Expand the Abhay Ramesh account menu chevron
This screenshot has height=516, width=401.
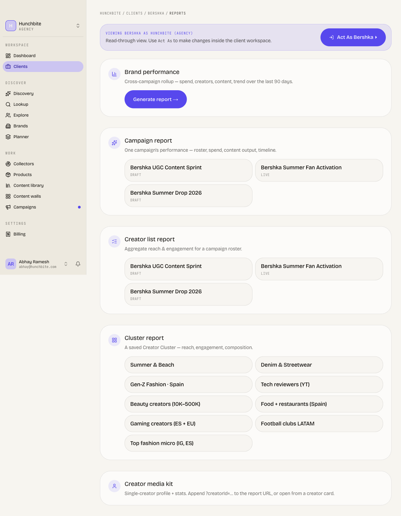click(66, 264)
